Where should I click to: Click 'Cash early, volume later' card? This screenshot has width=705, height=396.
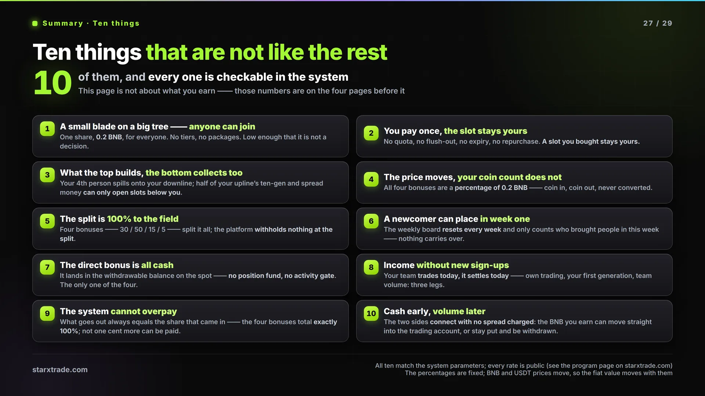pos(514,321)
